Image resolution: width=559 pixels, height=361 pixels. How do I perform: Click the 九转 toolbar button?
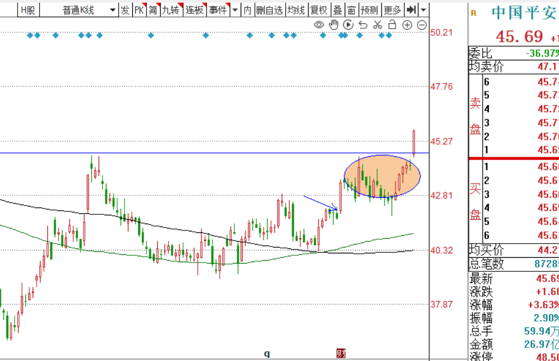171,10
